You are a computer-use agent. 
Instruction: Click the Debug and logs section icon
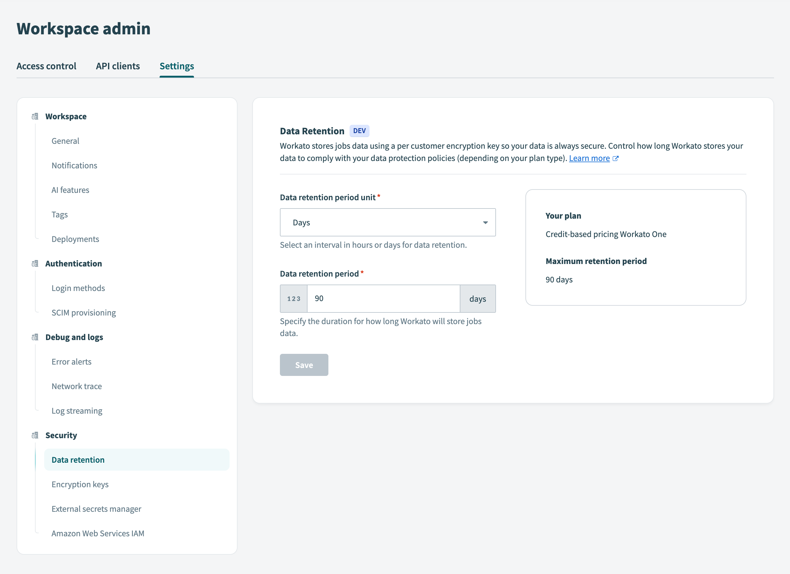coord(34,337)
